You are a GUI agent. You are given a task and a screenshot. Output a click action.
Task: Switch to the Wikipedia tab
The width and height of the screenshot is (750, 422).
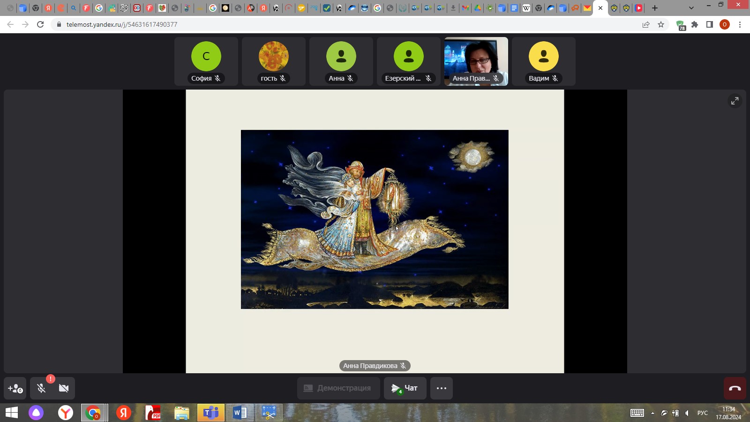(526, 8)
